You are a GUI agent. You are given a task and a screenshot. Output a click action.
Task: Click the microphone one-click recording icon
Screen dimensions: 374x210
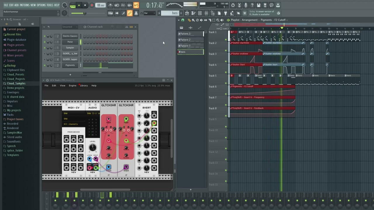click(246, 5)
